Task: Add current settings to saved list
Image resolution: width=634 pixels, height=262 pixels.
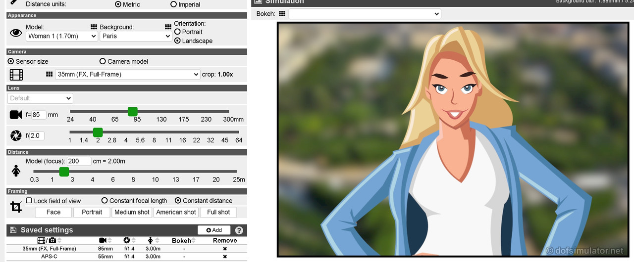Action: [214, 230]
